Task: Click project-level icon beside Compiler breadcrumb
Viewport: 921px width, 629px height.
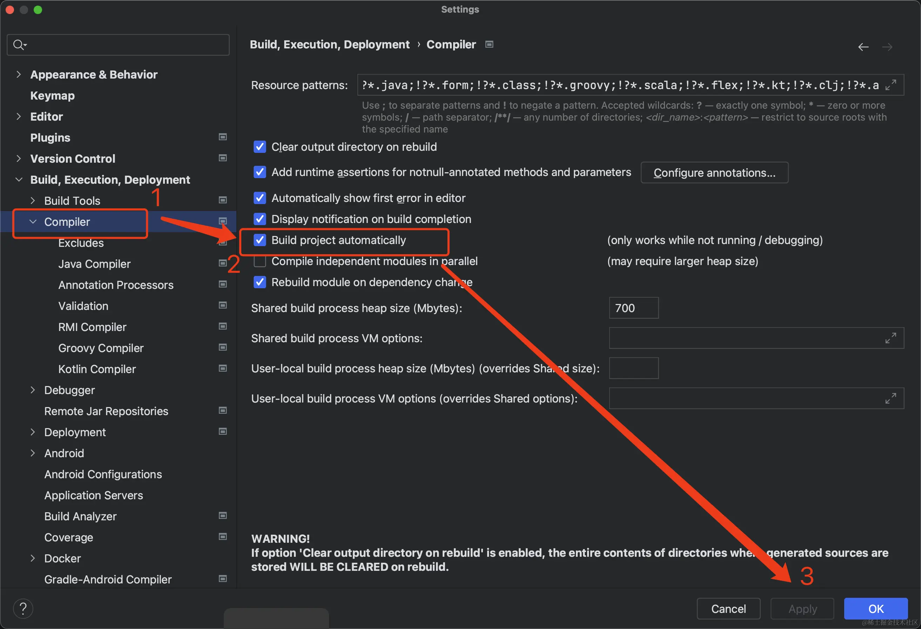Action: [x=489, y=45]
